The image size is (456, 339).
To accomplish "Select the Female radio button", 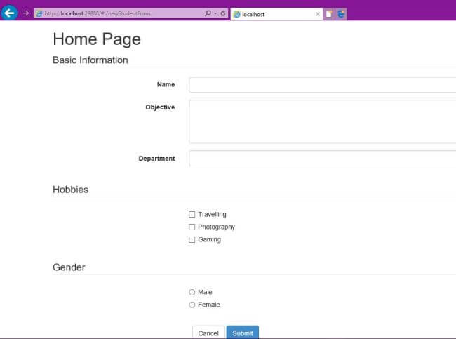I will (192, 305).
